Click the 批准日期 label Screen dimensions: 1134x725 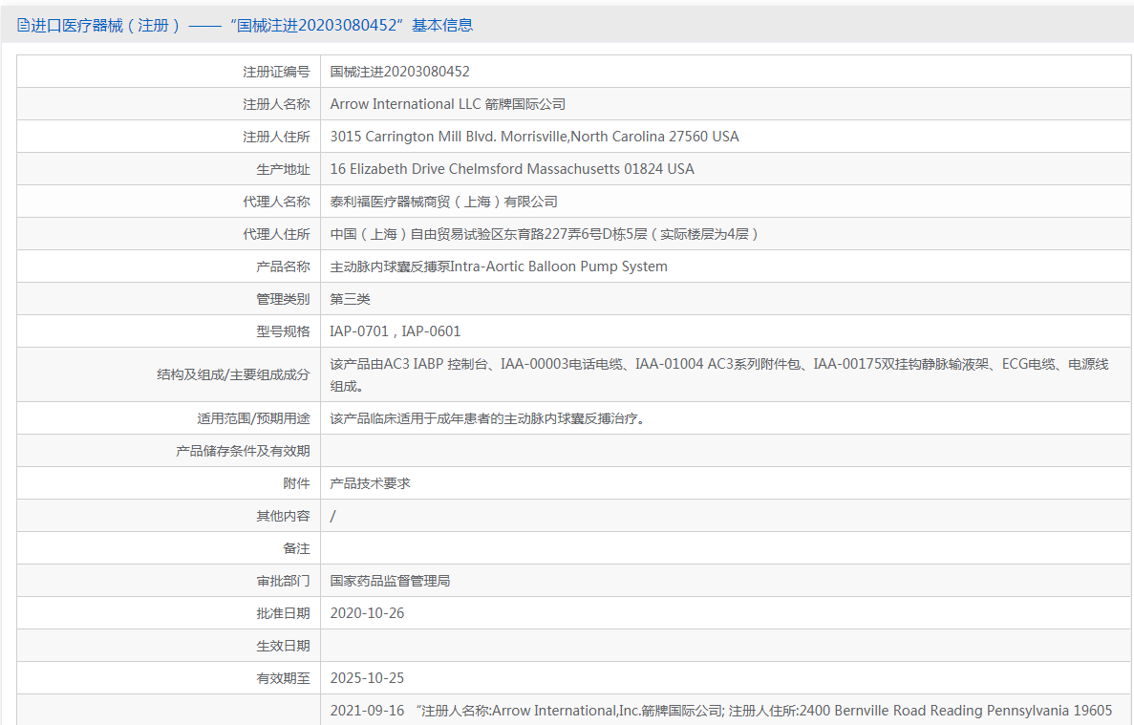tap(283, 613)
